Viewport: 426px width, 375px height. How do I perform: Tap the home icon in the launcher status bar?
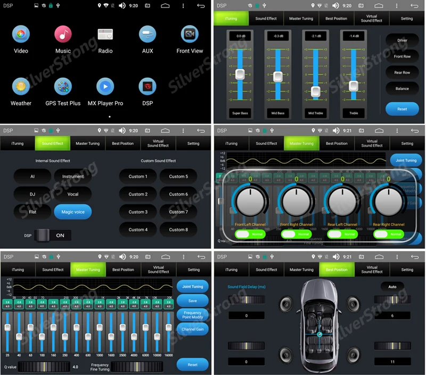165,6
